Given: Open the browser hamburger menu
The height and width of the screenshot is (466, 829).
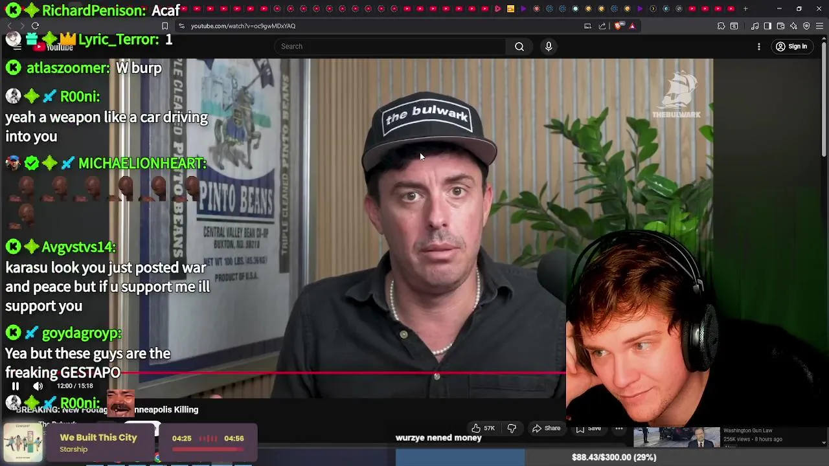Looking at the screenshot, I should 819,26.
